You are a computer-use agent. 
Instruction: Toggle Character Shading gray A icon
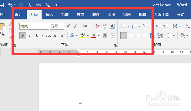pyautogui.click(x=105, y=35)
